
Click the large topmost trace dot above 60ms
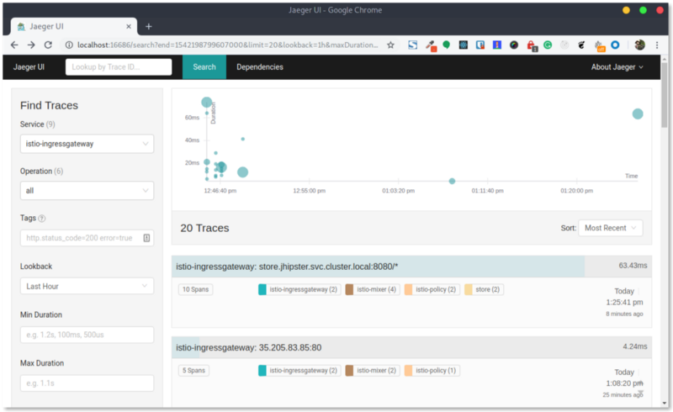(x=207, y=102)
